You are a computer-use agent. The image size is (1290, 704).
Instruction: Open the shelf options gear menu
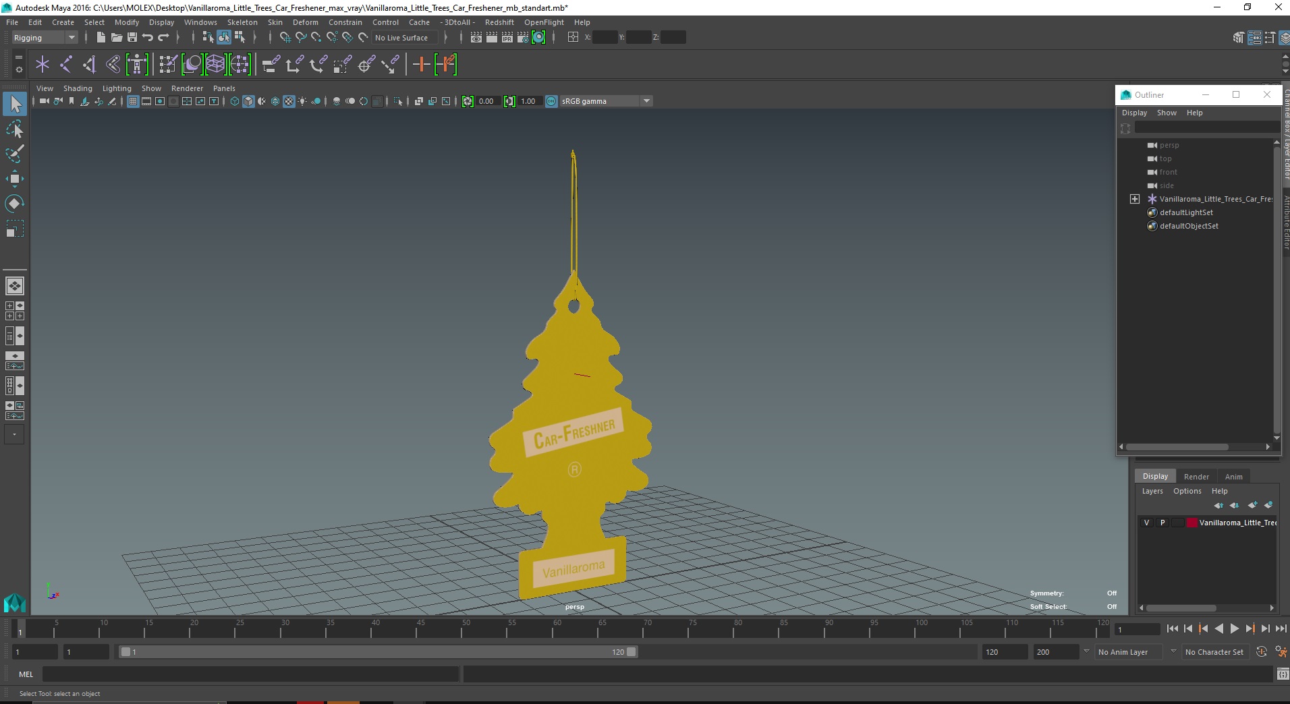tap(19, 69)
